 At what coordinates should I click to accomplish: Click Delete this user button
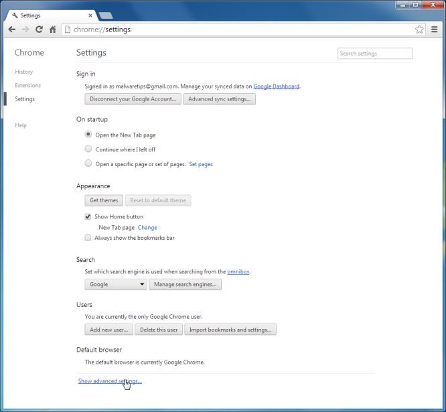159,330
